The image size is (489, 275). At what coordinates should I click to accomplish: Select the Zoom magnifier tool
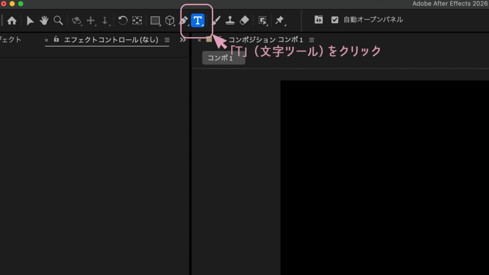(x=58, y=21)
